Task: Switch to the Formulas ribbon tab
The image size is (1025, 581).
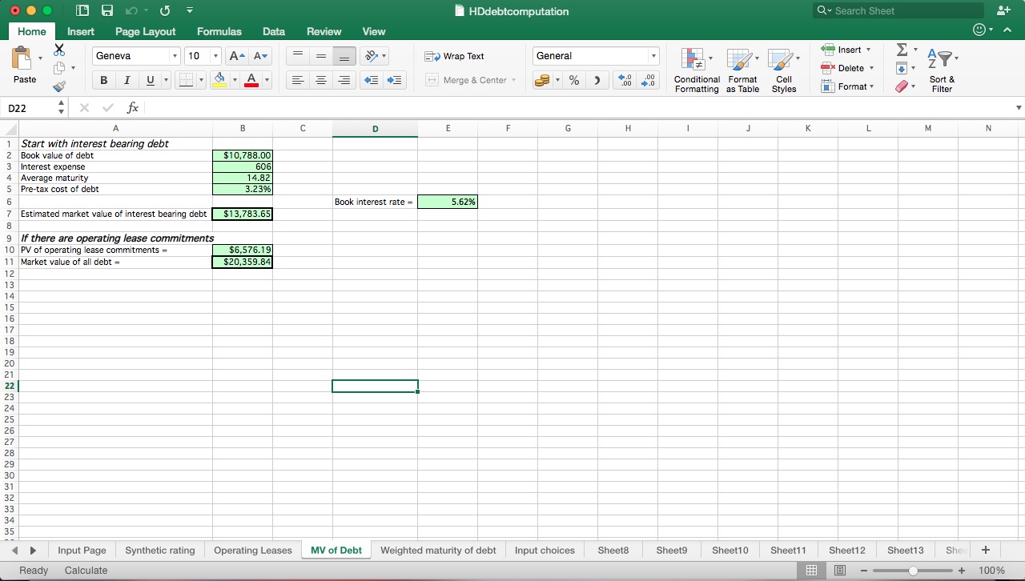Action: coord(219,31)
